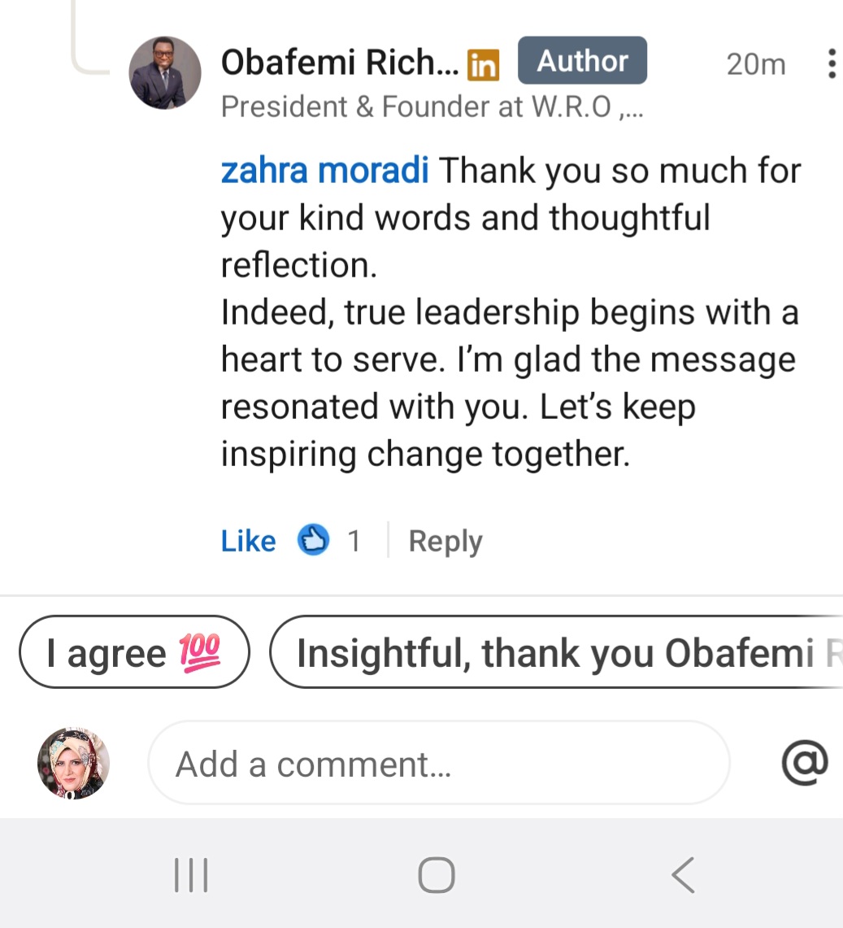Image resolution: width=843 pixels, height=928 pixels.
Task: Open Android recent apps button
Action: pyautogui.click(x=191, y=876)
